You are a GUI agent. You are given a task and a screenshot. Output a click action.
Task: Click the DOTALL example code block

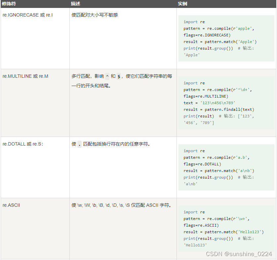pyautogui.click(x=226, y=167)
